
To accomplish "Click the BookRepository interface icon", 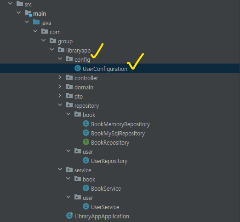I will (86, 142).
